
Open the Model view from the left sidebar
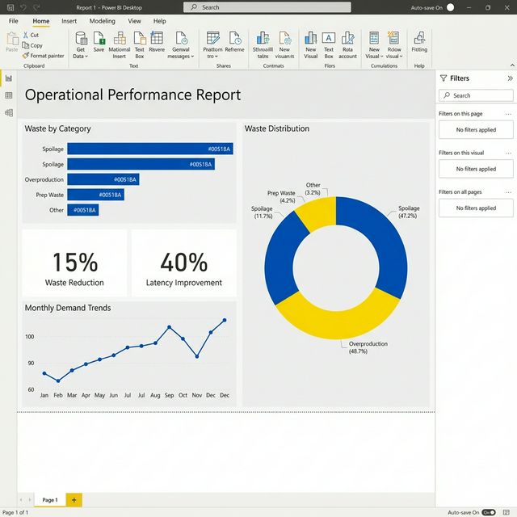coord(9,112)
